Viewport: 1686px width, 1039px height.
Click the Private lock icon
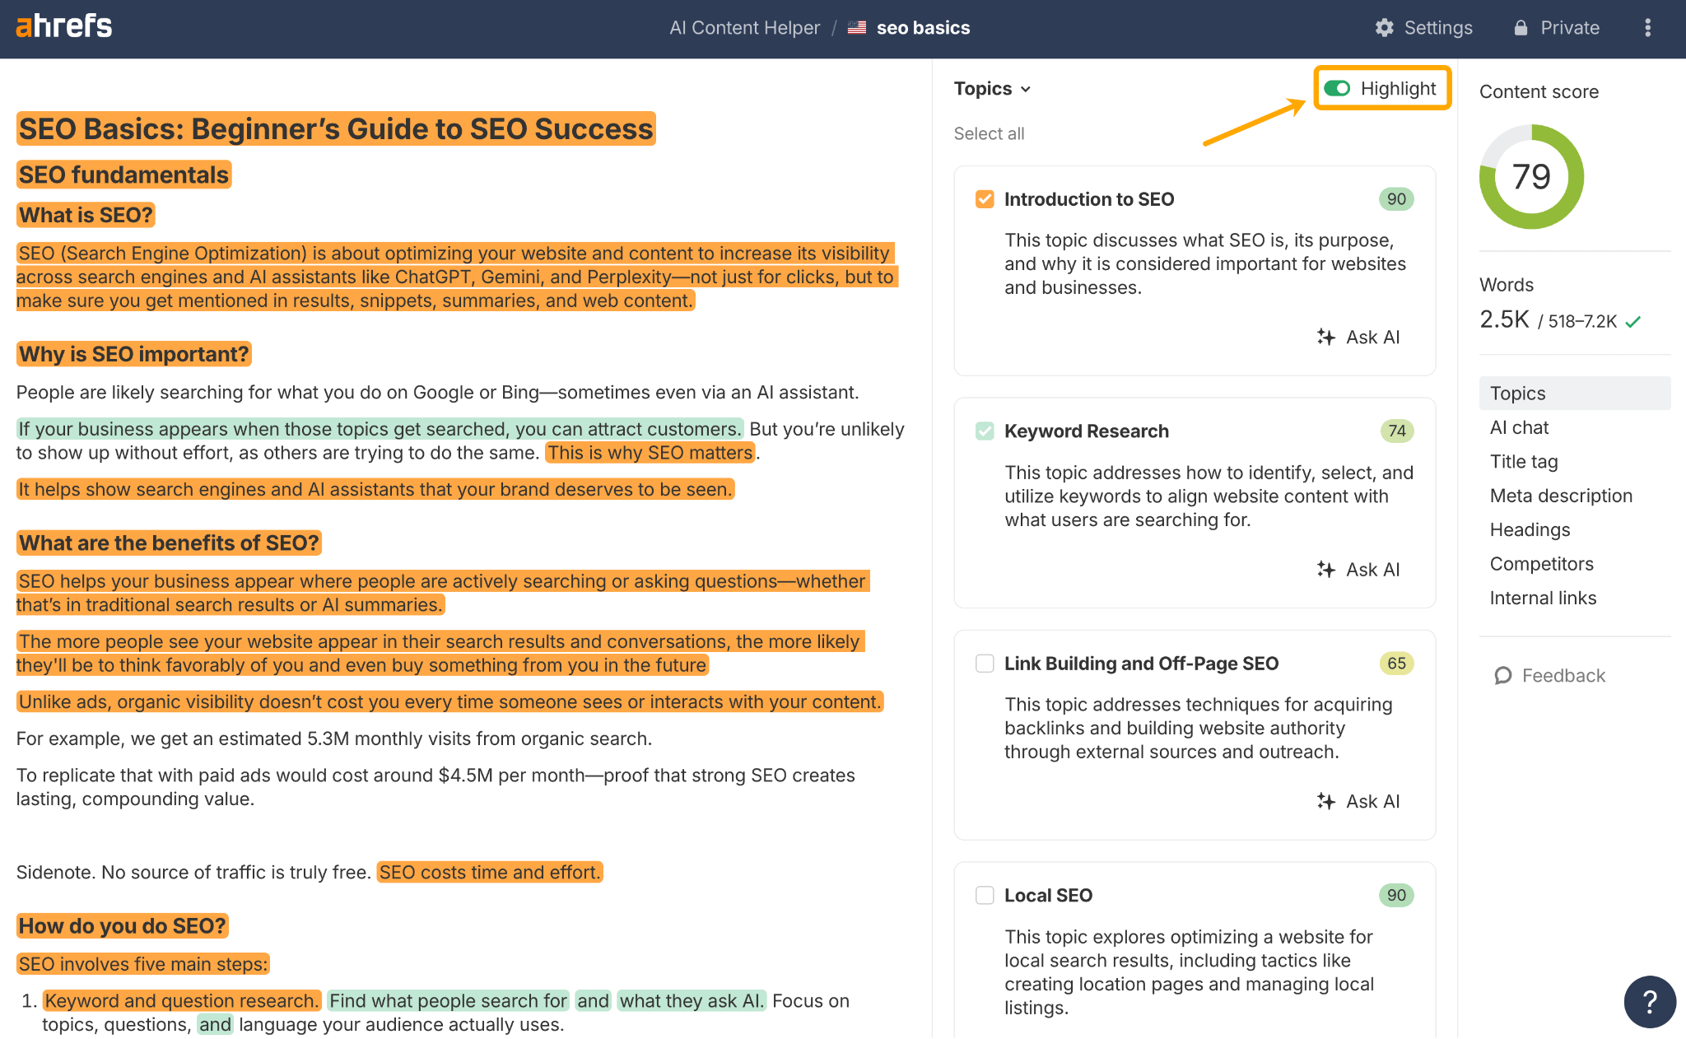1521,27
